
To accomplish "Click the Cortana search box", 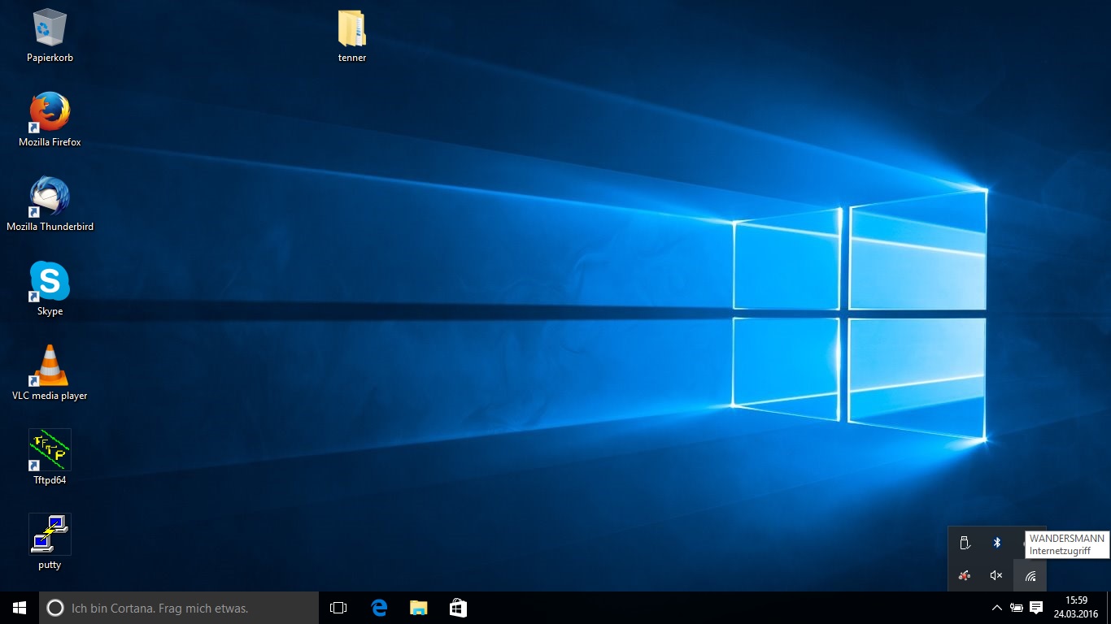I will 179,608.
